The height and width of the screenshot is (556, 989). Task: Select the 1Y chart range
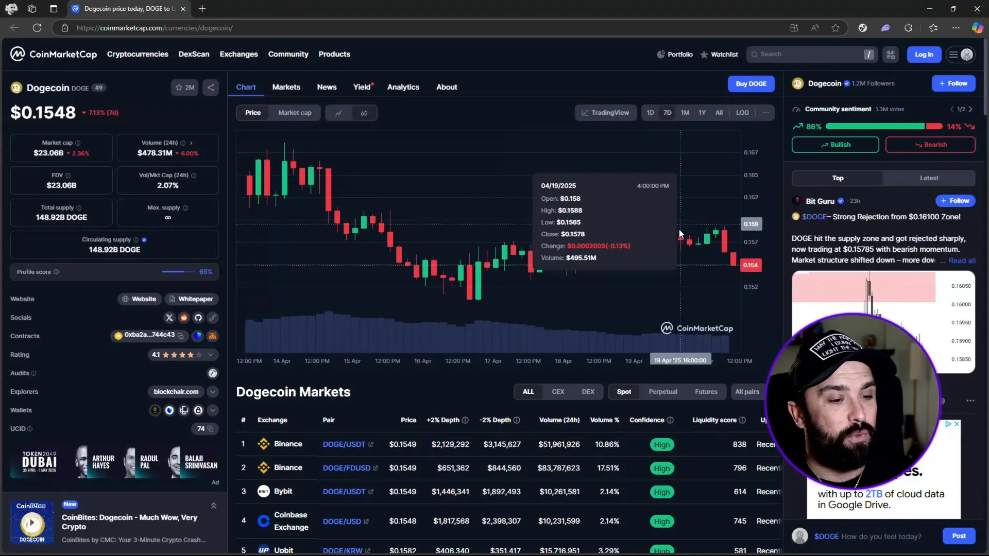click(x=702, y=113)
